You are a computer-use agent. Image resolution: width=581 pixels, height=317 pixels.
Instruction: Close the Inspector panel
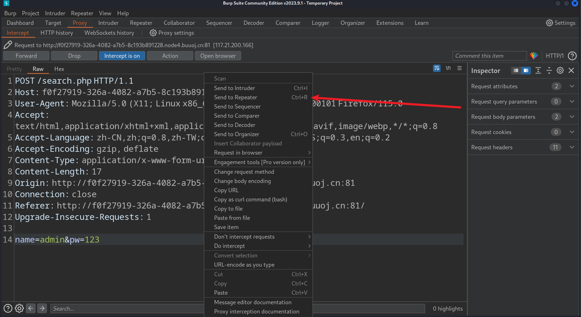[571, 71]
